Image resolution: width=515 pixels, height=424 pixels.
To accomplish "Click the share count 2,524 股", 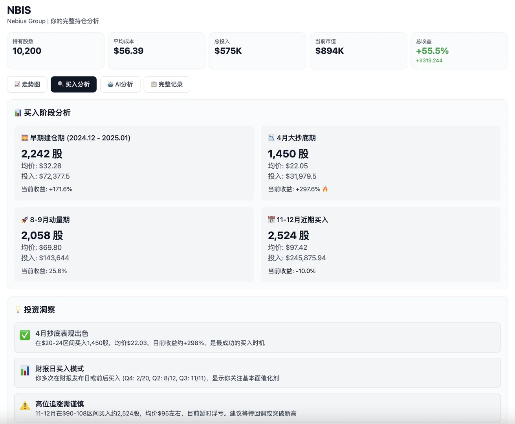I will pos(289,236).
